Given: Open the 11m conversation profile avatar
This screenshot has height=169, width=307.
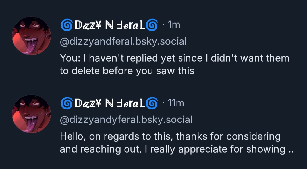Looking at the screenshot, I should (x=32, y=114).
